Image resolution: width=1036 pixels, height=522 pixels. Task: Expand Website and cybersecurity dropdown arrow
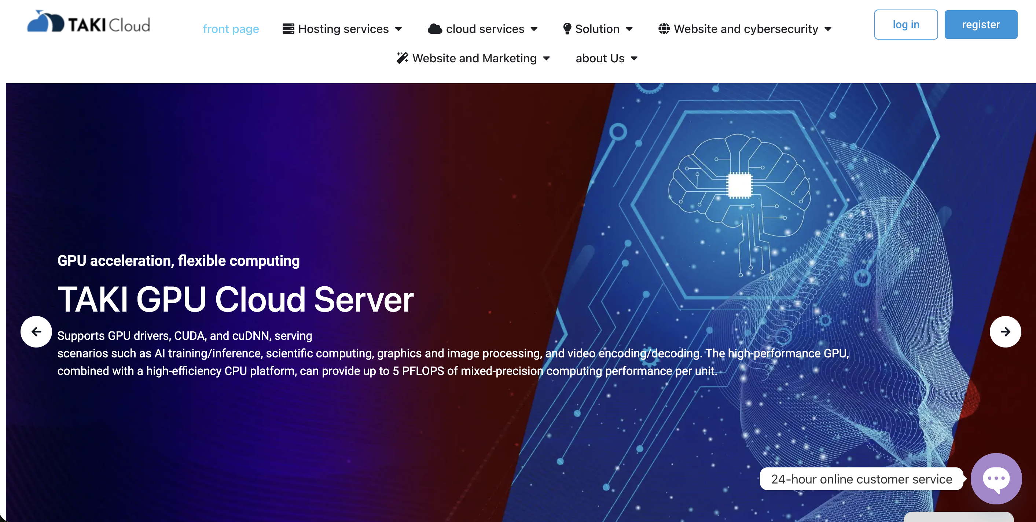coord(828,29)
